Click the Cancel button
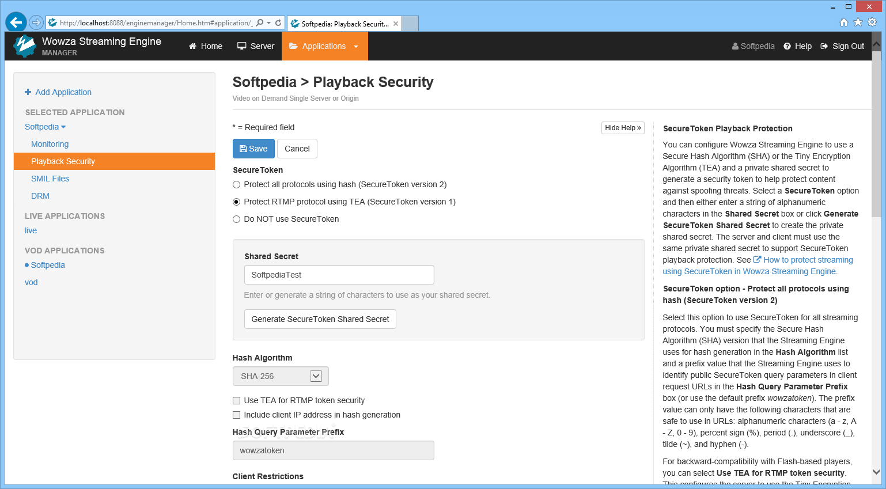This screenshot has width=886, height=489. coord(297,149)
